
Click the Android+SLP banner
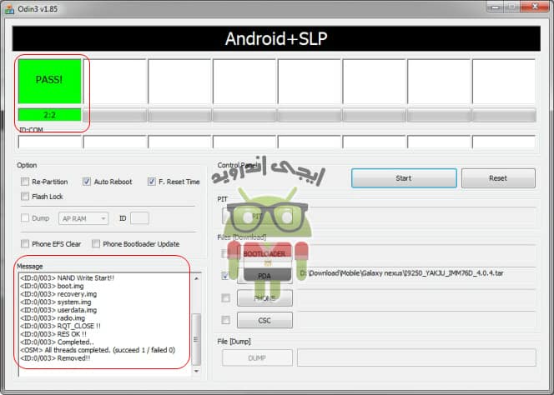pyautogui.click(x=276, y=38)
